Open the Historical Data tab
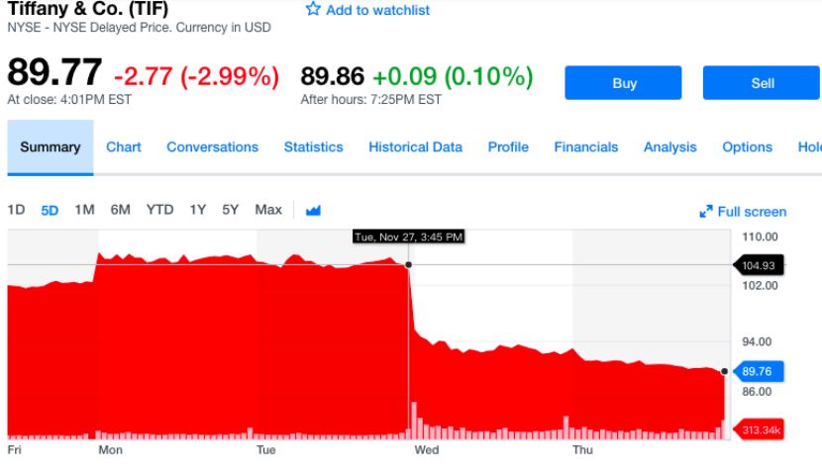Screen dimensions: 822x474 [x=415, y=147]
